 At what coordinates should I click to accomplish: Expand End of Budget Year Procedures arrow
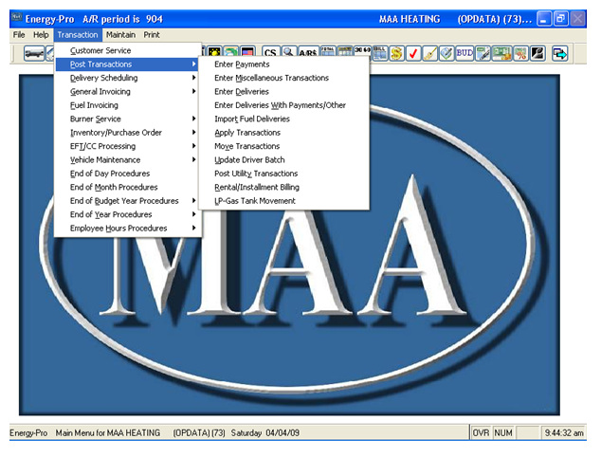(194, 201)
